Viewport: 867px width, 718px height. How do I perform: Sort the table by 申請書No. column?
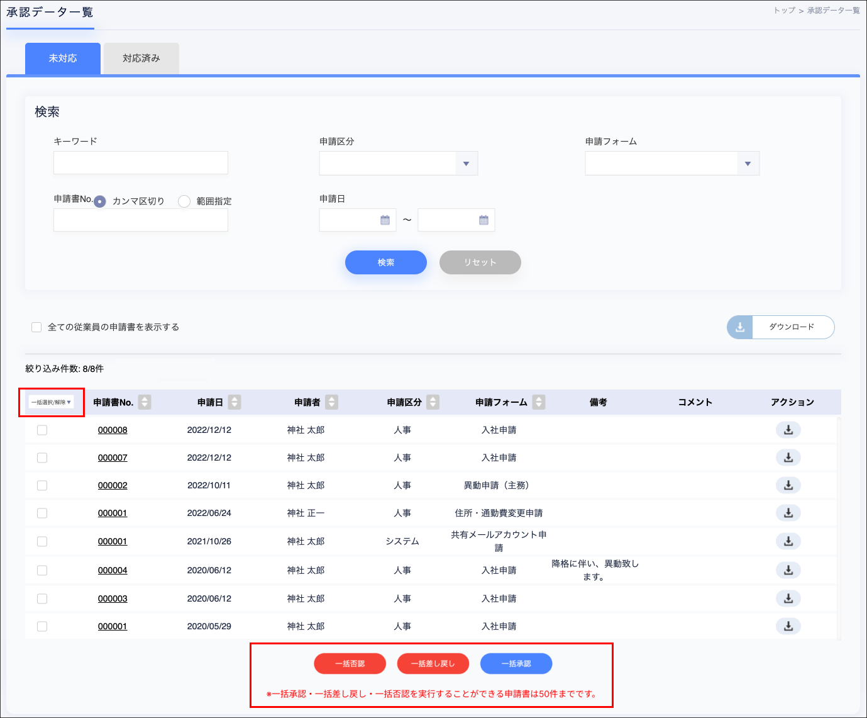tap(145, 402)
